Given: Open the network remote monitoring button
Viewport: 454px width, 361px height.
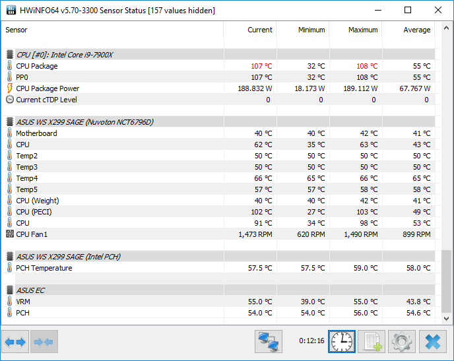Looking at the screenshot, I should point(269,342).
